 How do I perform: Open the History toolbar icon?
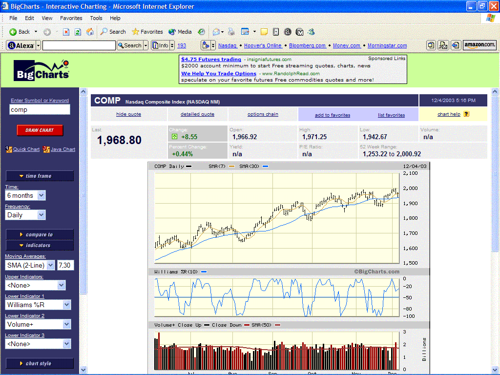[x=201, y=32]
